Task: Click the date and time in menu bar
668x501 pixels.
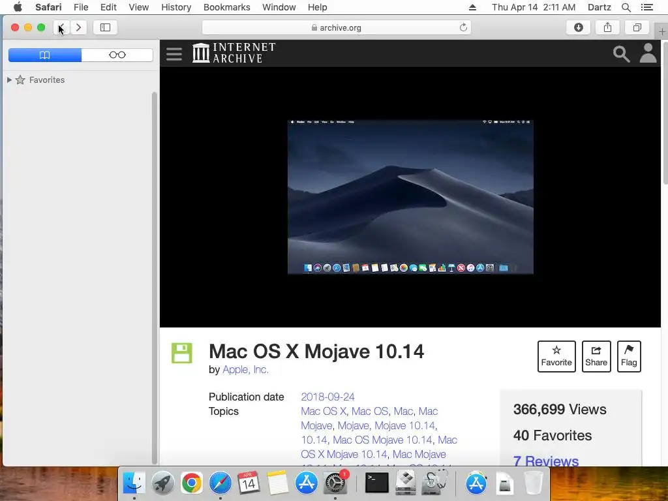Action: click(x=534, y=7)
